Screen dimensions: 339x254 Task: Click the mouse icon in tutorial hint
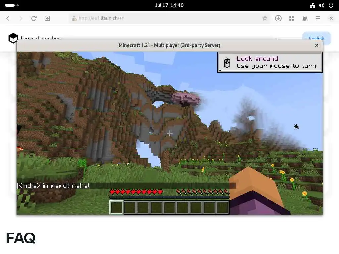227,63
